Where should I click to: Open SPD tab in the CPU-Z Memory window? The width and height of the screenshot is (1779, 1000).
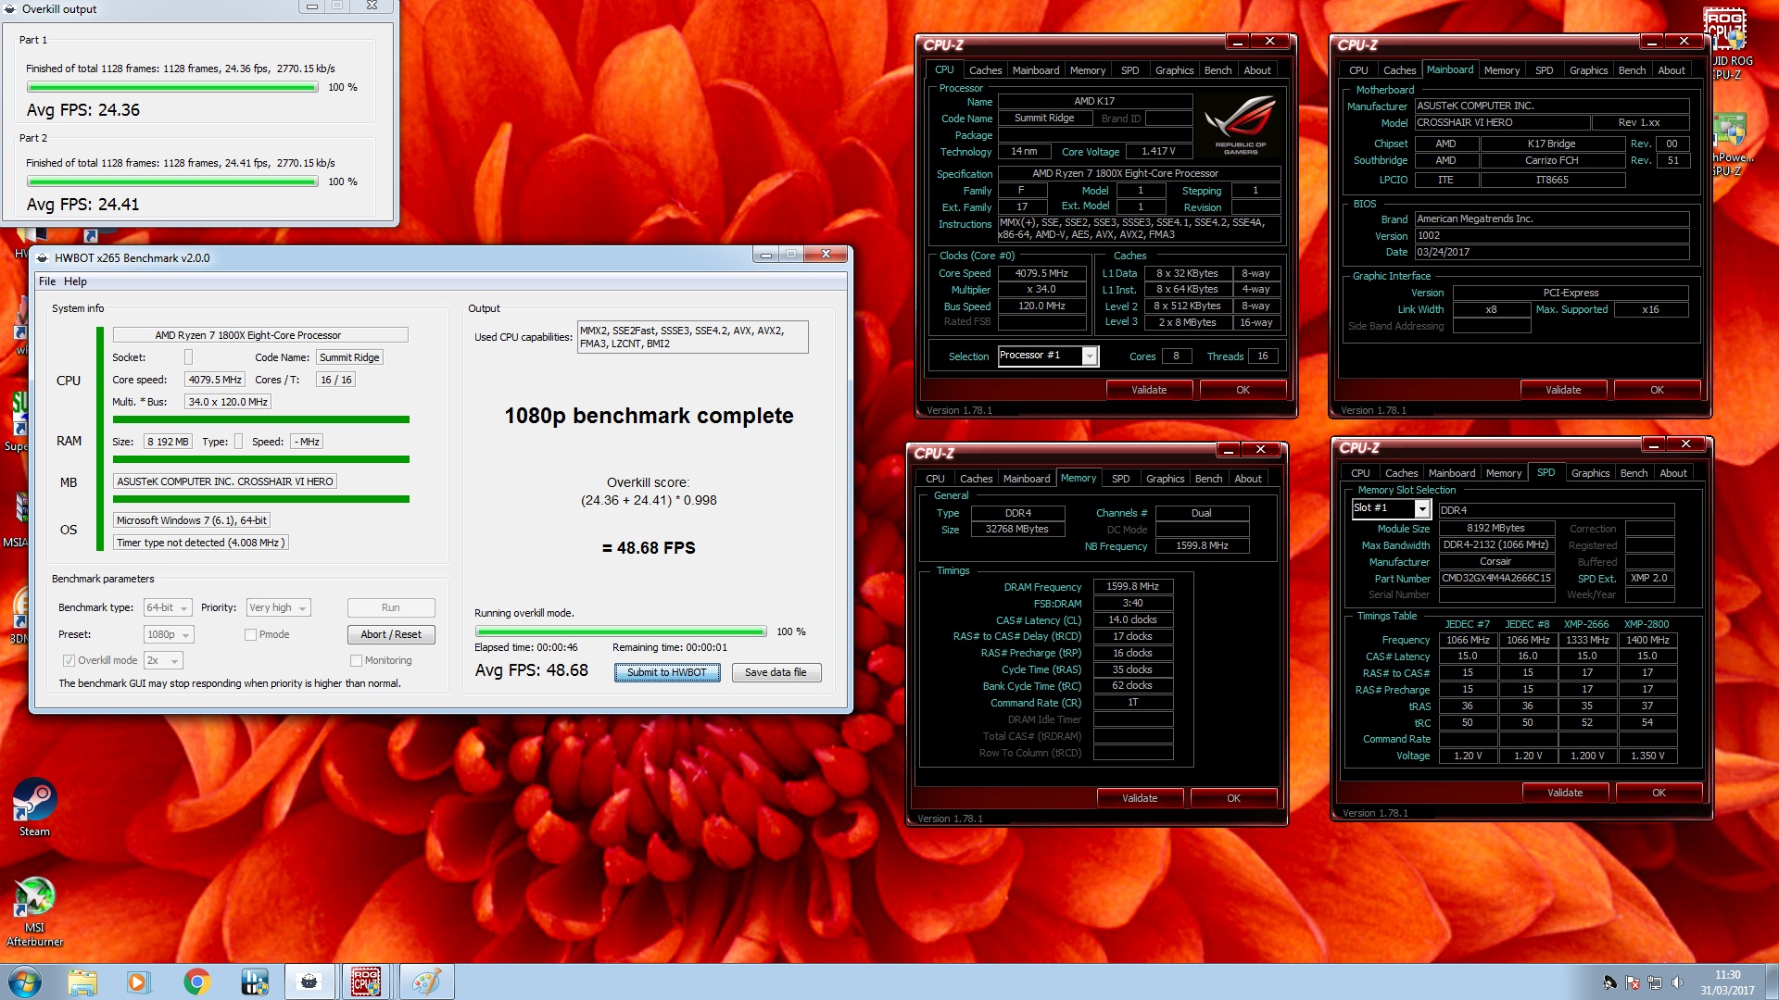1120,479
